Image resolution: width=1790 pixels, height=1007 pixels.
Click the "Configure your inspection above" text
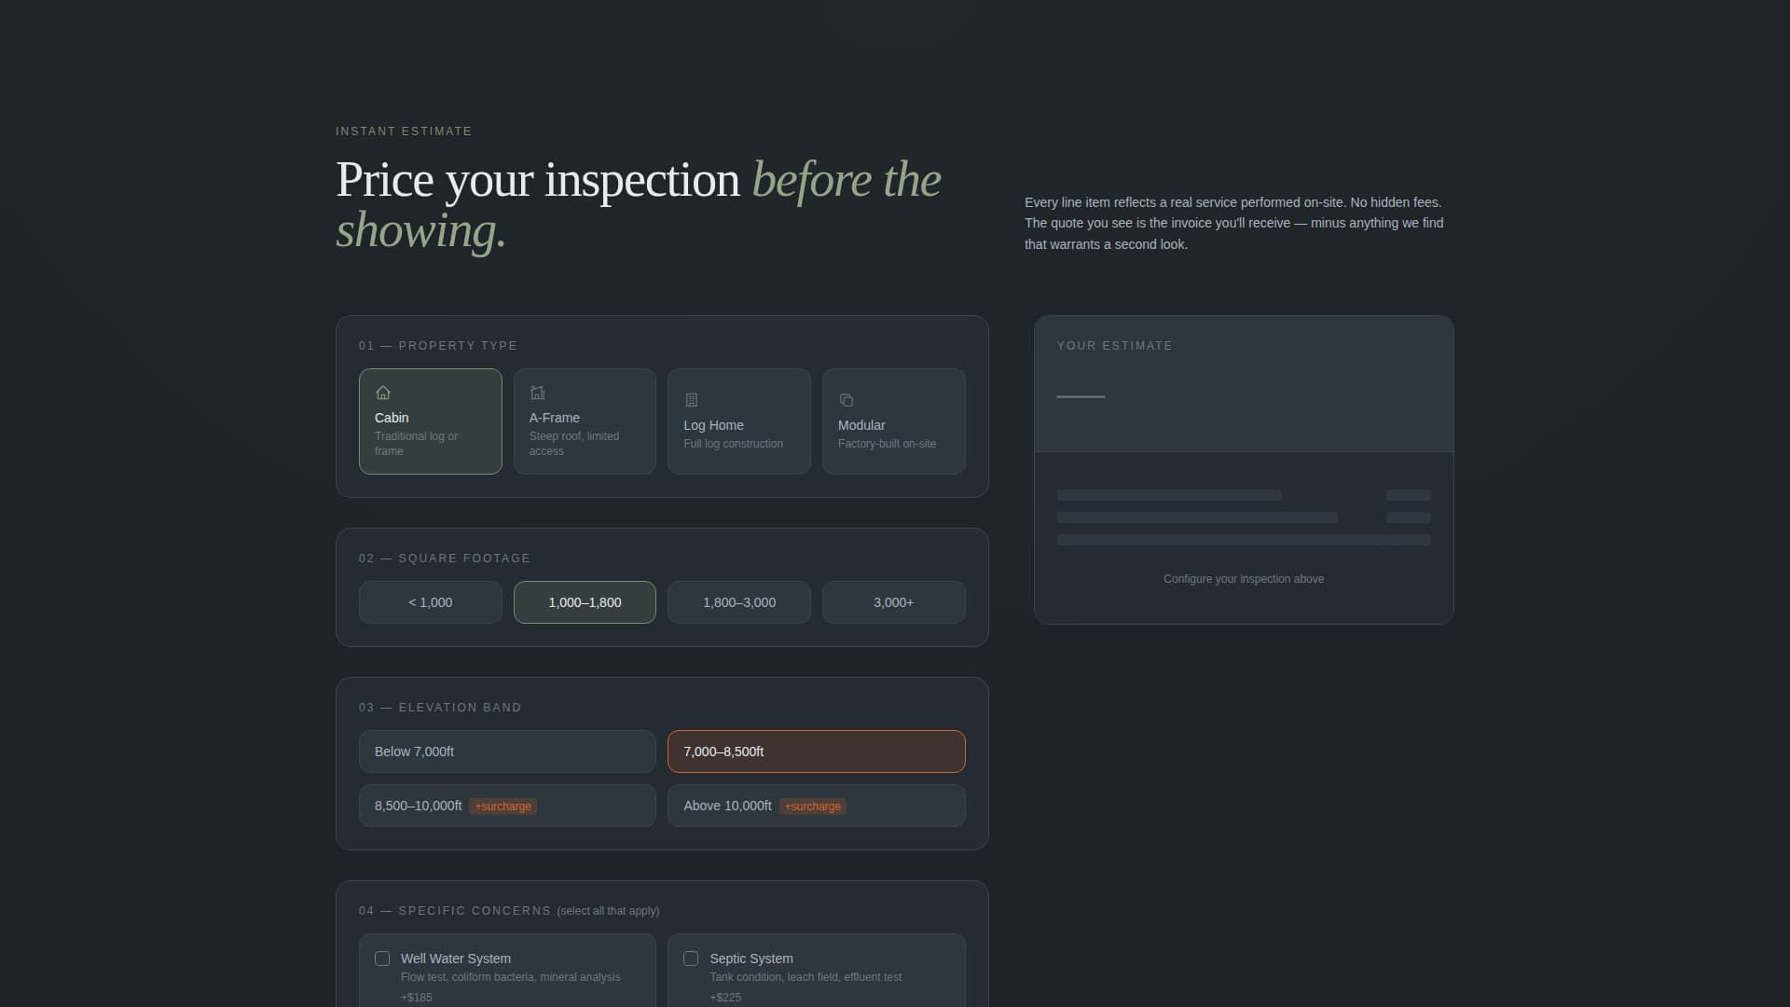[1244, 579]
